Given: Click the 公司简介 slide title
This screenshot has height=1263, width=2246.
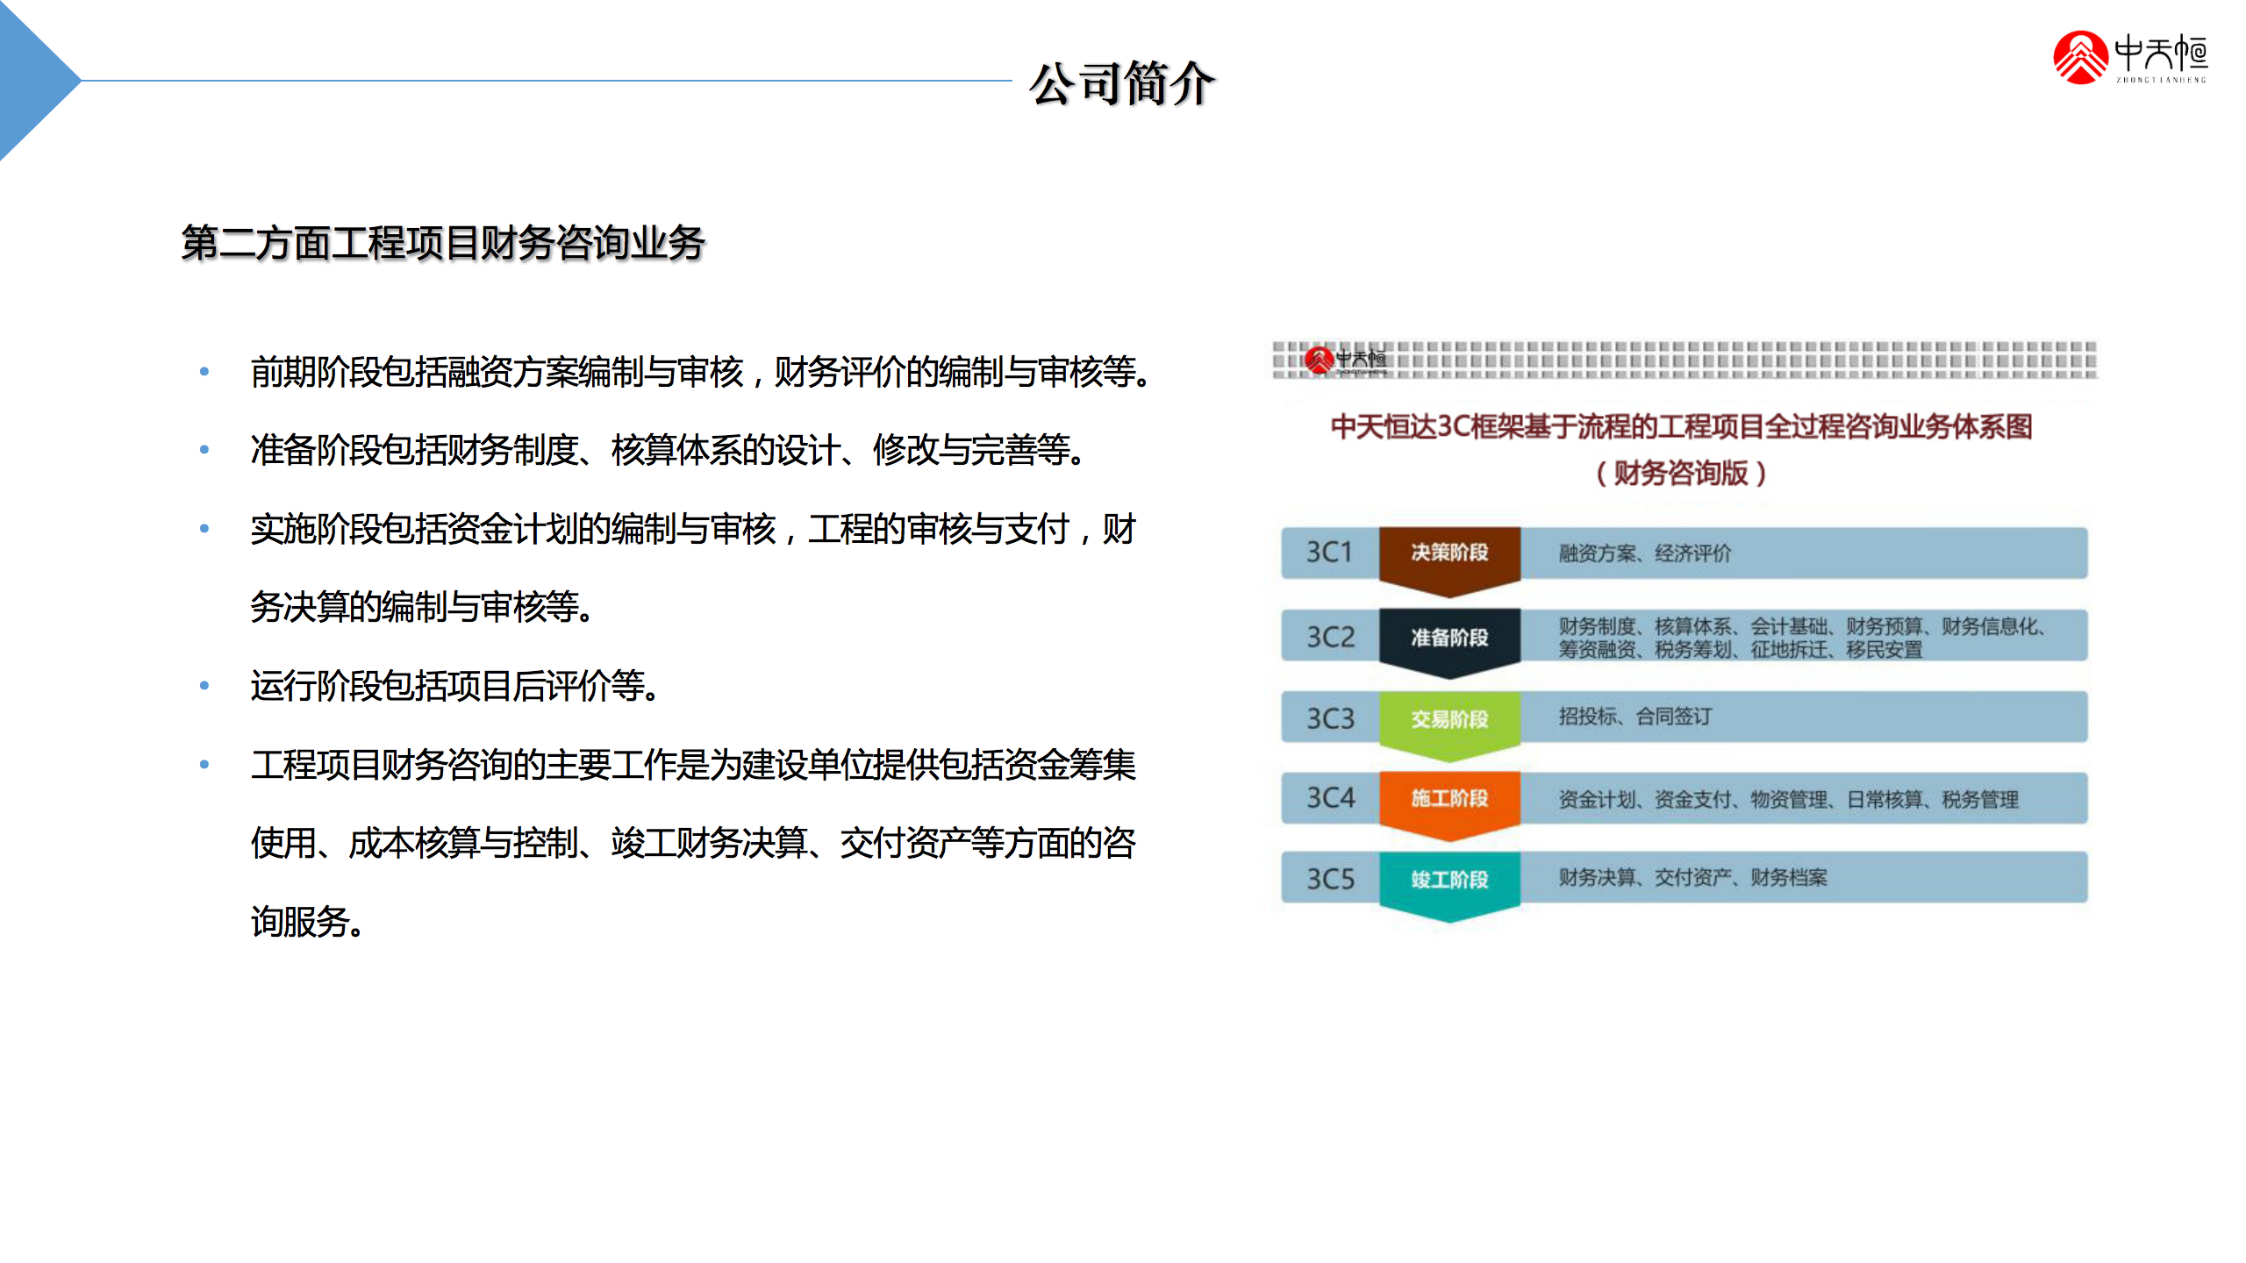Looking at the screenshot, I should (x=1122, y=83).
